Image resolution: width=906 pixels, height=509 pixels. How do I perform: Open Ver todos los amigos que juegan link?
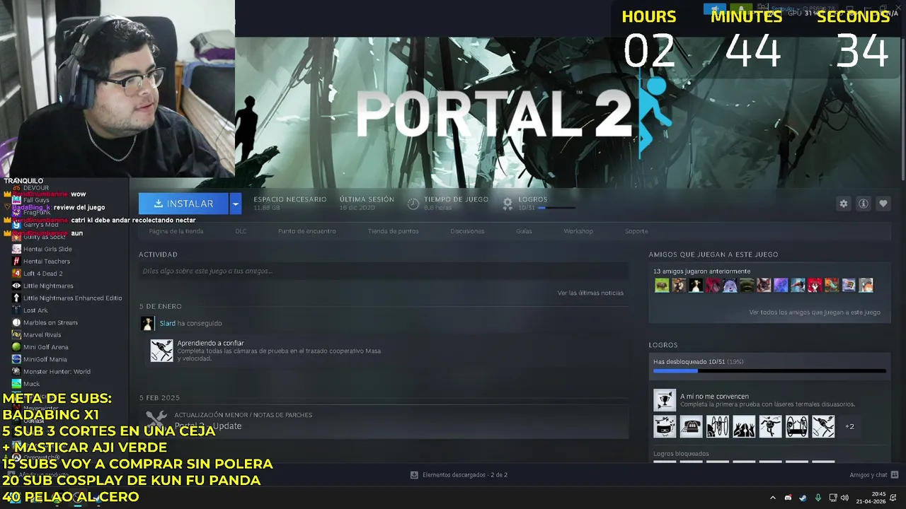click(x=815, y=312)
